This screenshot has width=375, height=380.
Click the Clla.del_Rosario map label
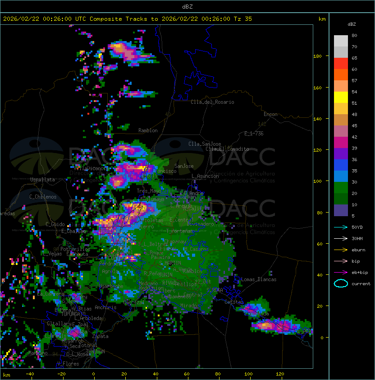(x=212, y=102)
